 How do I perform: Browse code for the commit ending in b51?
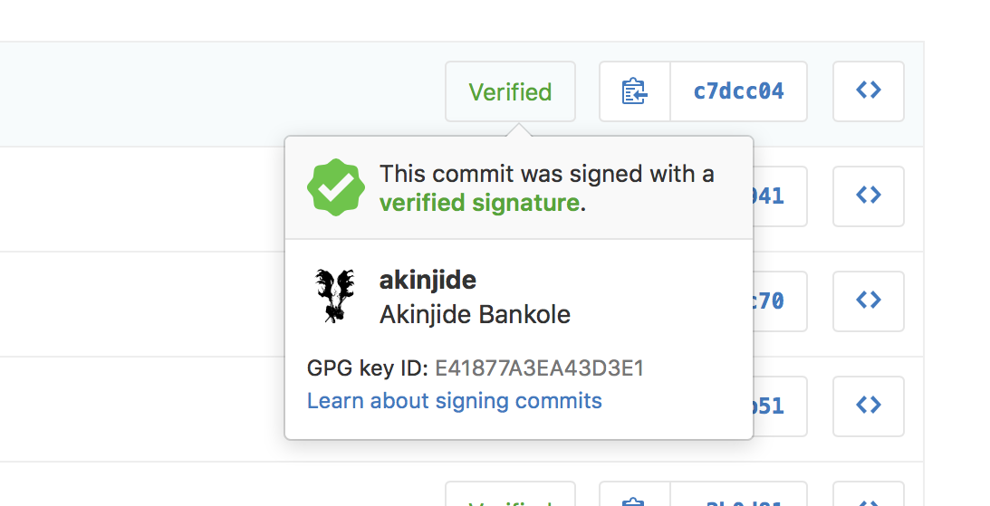(868, 406)
